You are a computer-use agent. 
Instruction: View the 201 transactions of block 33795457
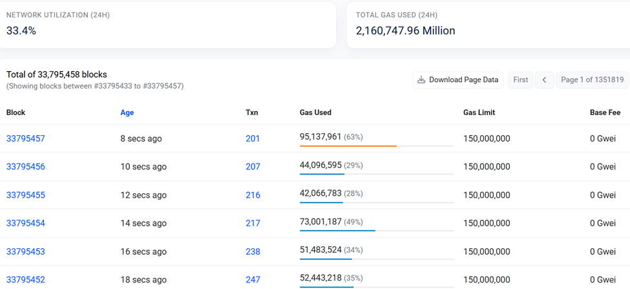[x=253, y=138]
